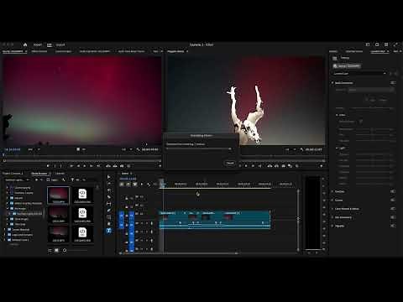
Task: Open the Lumetri Color panel tab
Action: [378, 51]
